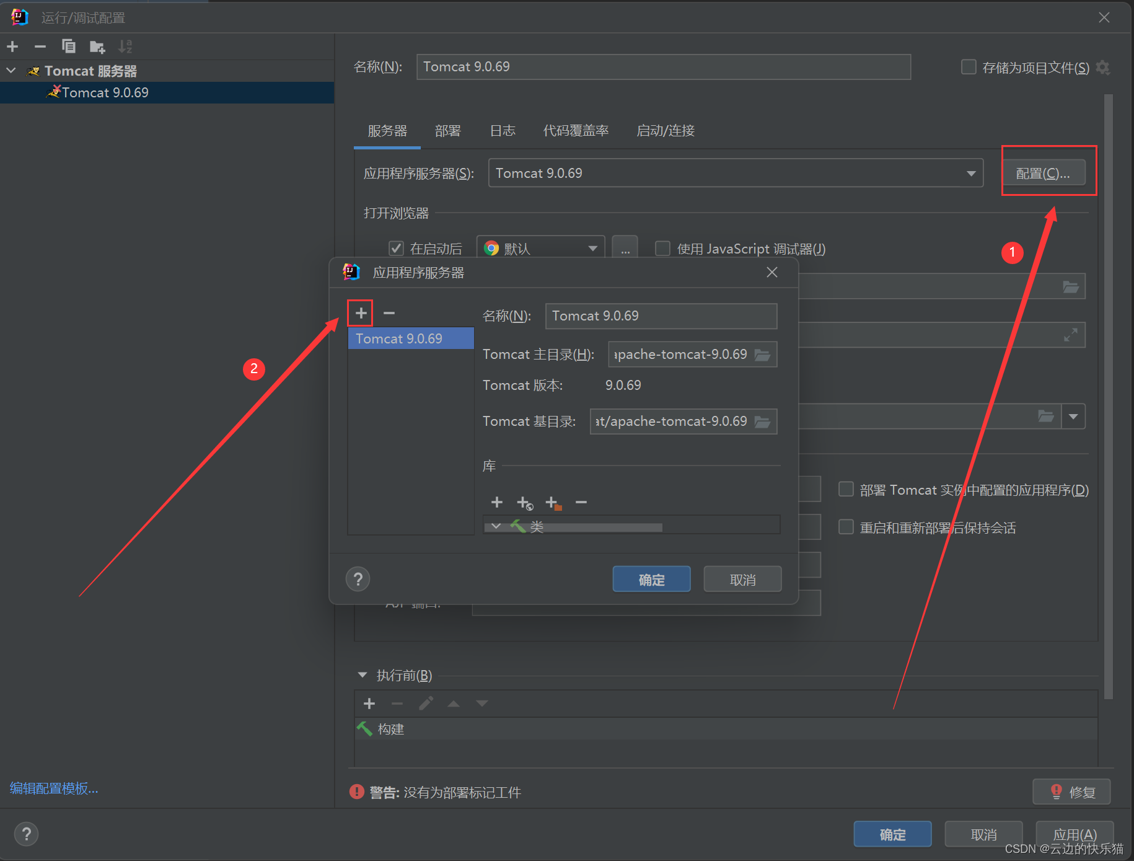Select the 构建 before-launch task
Image resolution: width=1134 pixels, height=861 pixels.
726,729
